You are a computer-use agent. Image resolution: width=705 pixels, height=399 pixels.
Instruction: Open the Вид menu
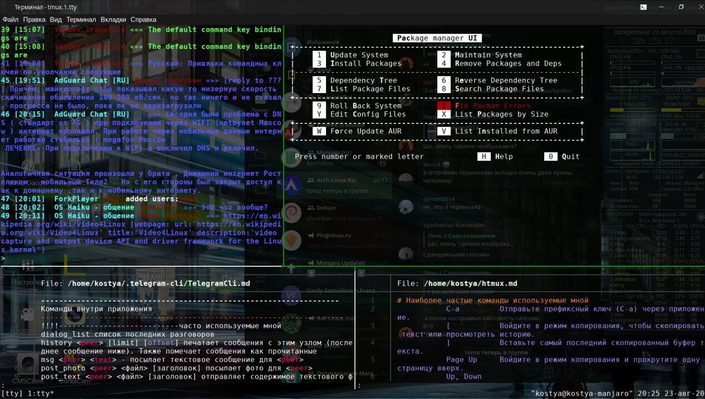click(56, 19)
